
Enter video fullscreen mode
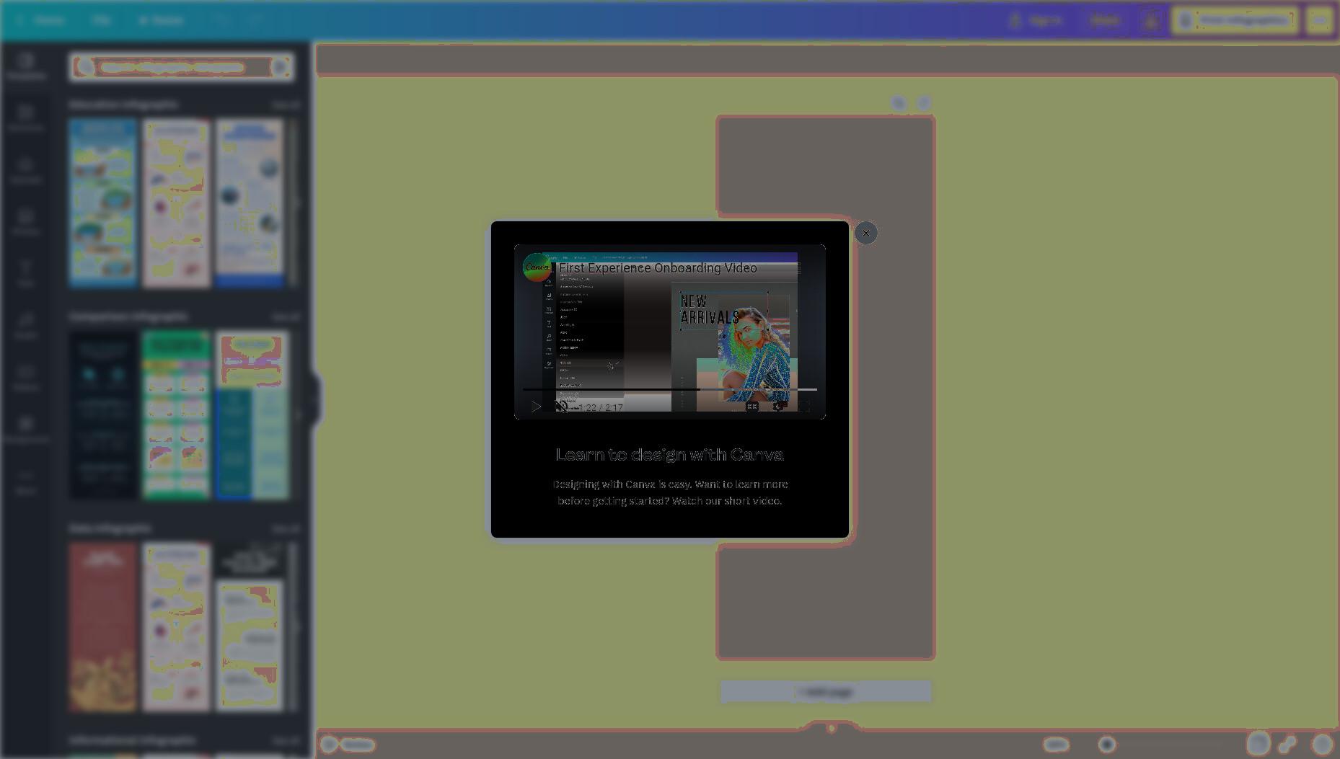coord(805,407)
